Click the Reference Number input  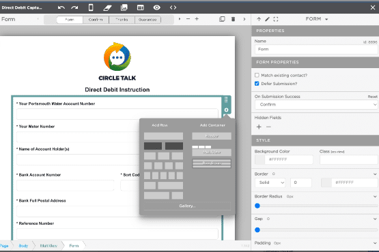point(117,234)
